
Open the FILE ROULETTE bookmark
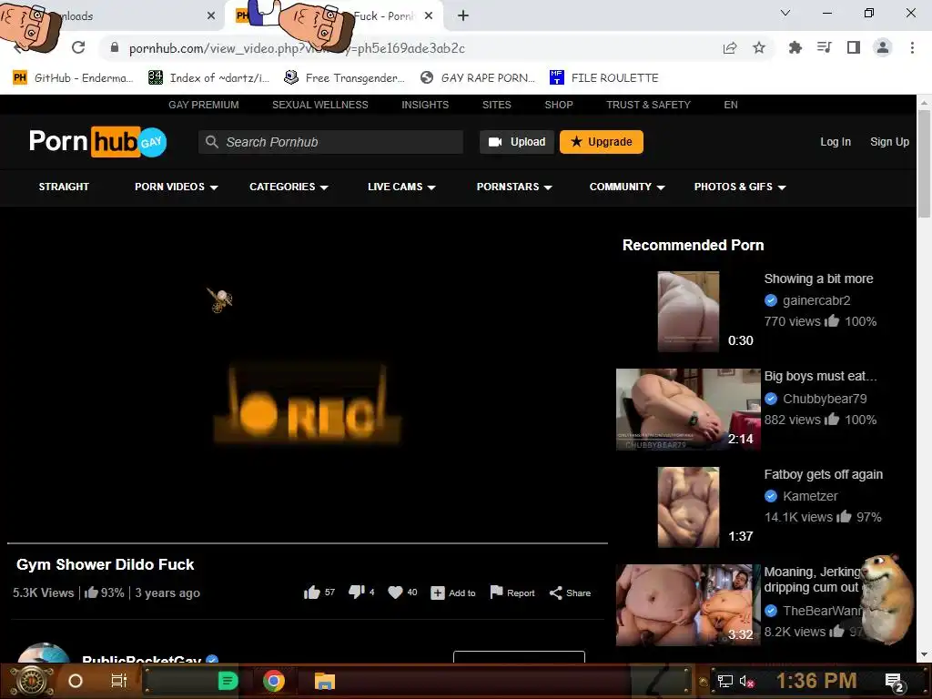pos(604,78)
